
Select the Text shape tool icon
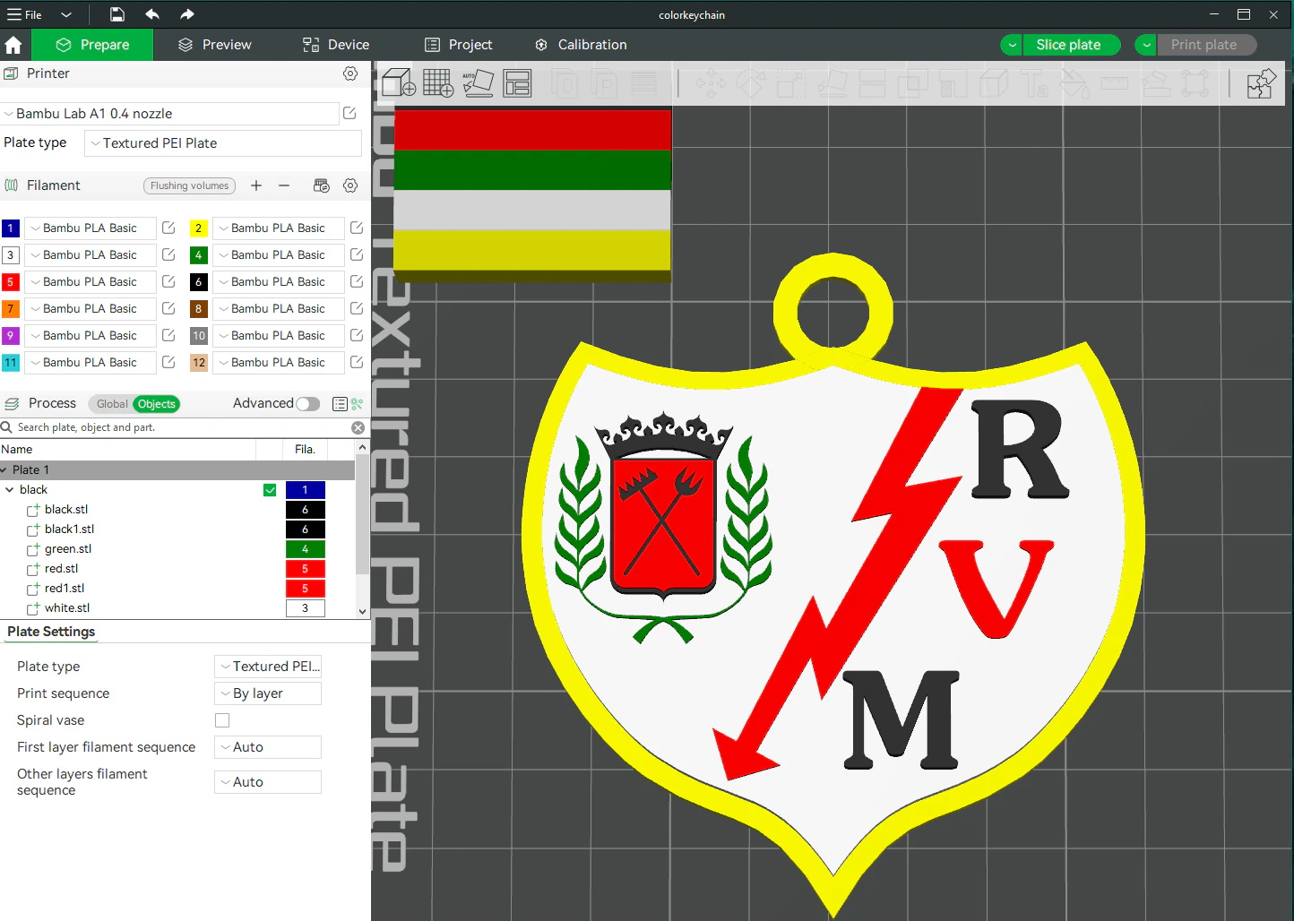pos(1034,83)
